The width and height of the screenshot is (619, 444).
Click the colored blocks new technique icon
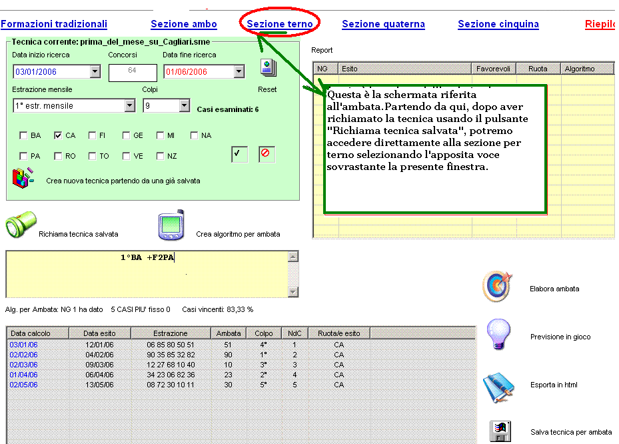(23, 178)
